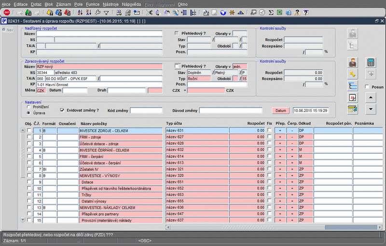Viewport: 386px width, 246px height.
Task: Click the Důvod změny input field
Action: tap(230, 110)
